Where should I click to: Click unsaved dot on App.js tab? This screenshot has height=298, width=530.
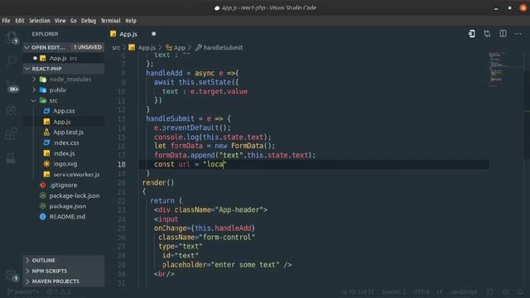(154, 34)
